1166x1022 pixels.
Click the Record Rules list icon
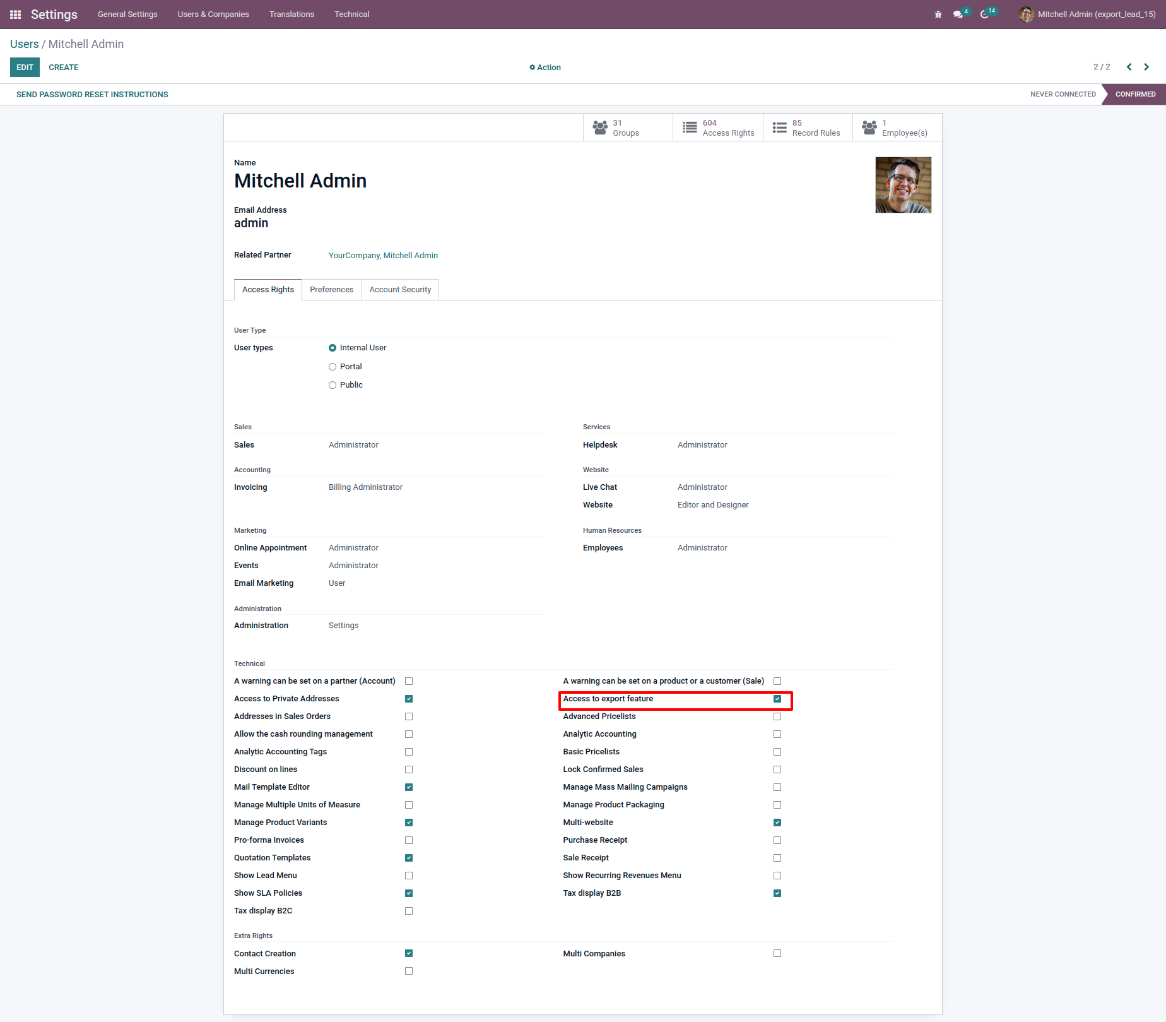point(780,128)
